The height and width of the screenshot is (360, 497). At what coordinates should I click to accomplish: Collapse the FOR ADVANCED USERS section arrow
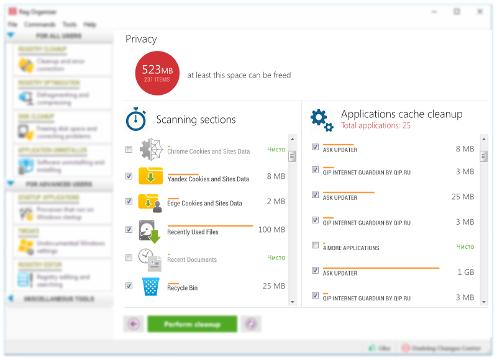[x=11, y=183]
